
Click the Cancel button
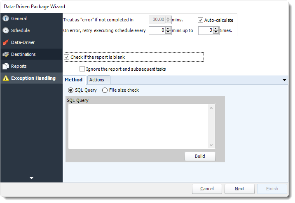point(207,189)
